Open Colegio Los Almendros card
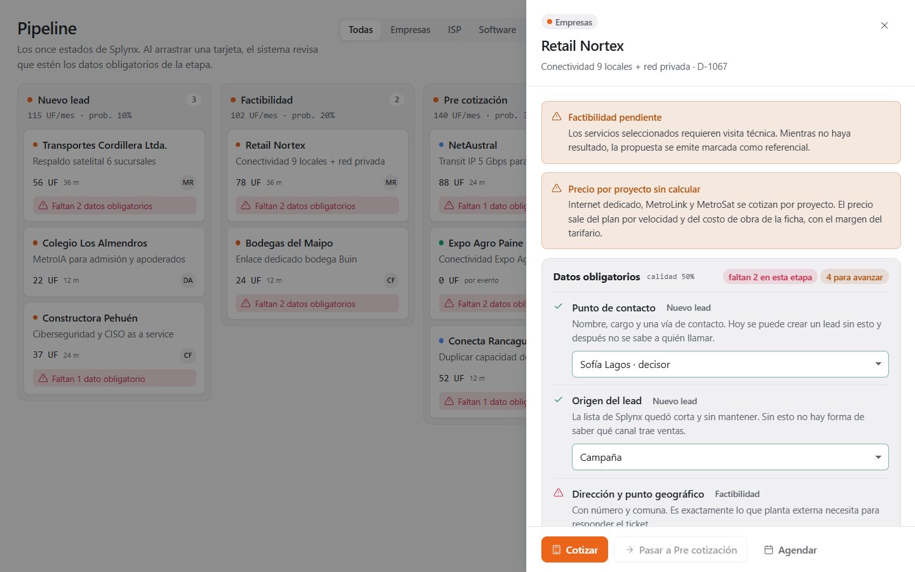Viewport: 915px width, 572px height. (114, 262)
